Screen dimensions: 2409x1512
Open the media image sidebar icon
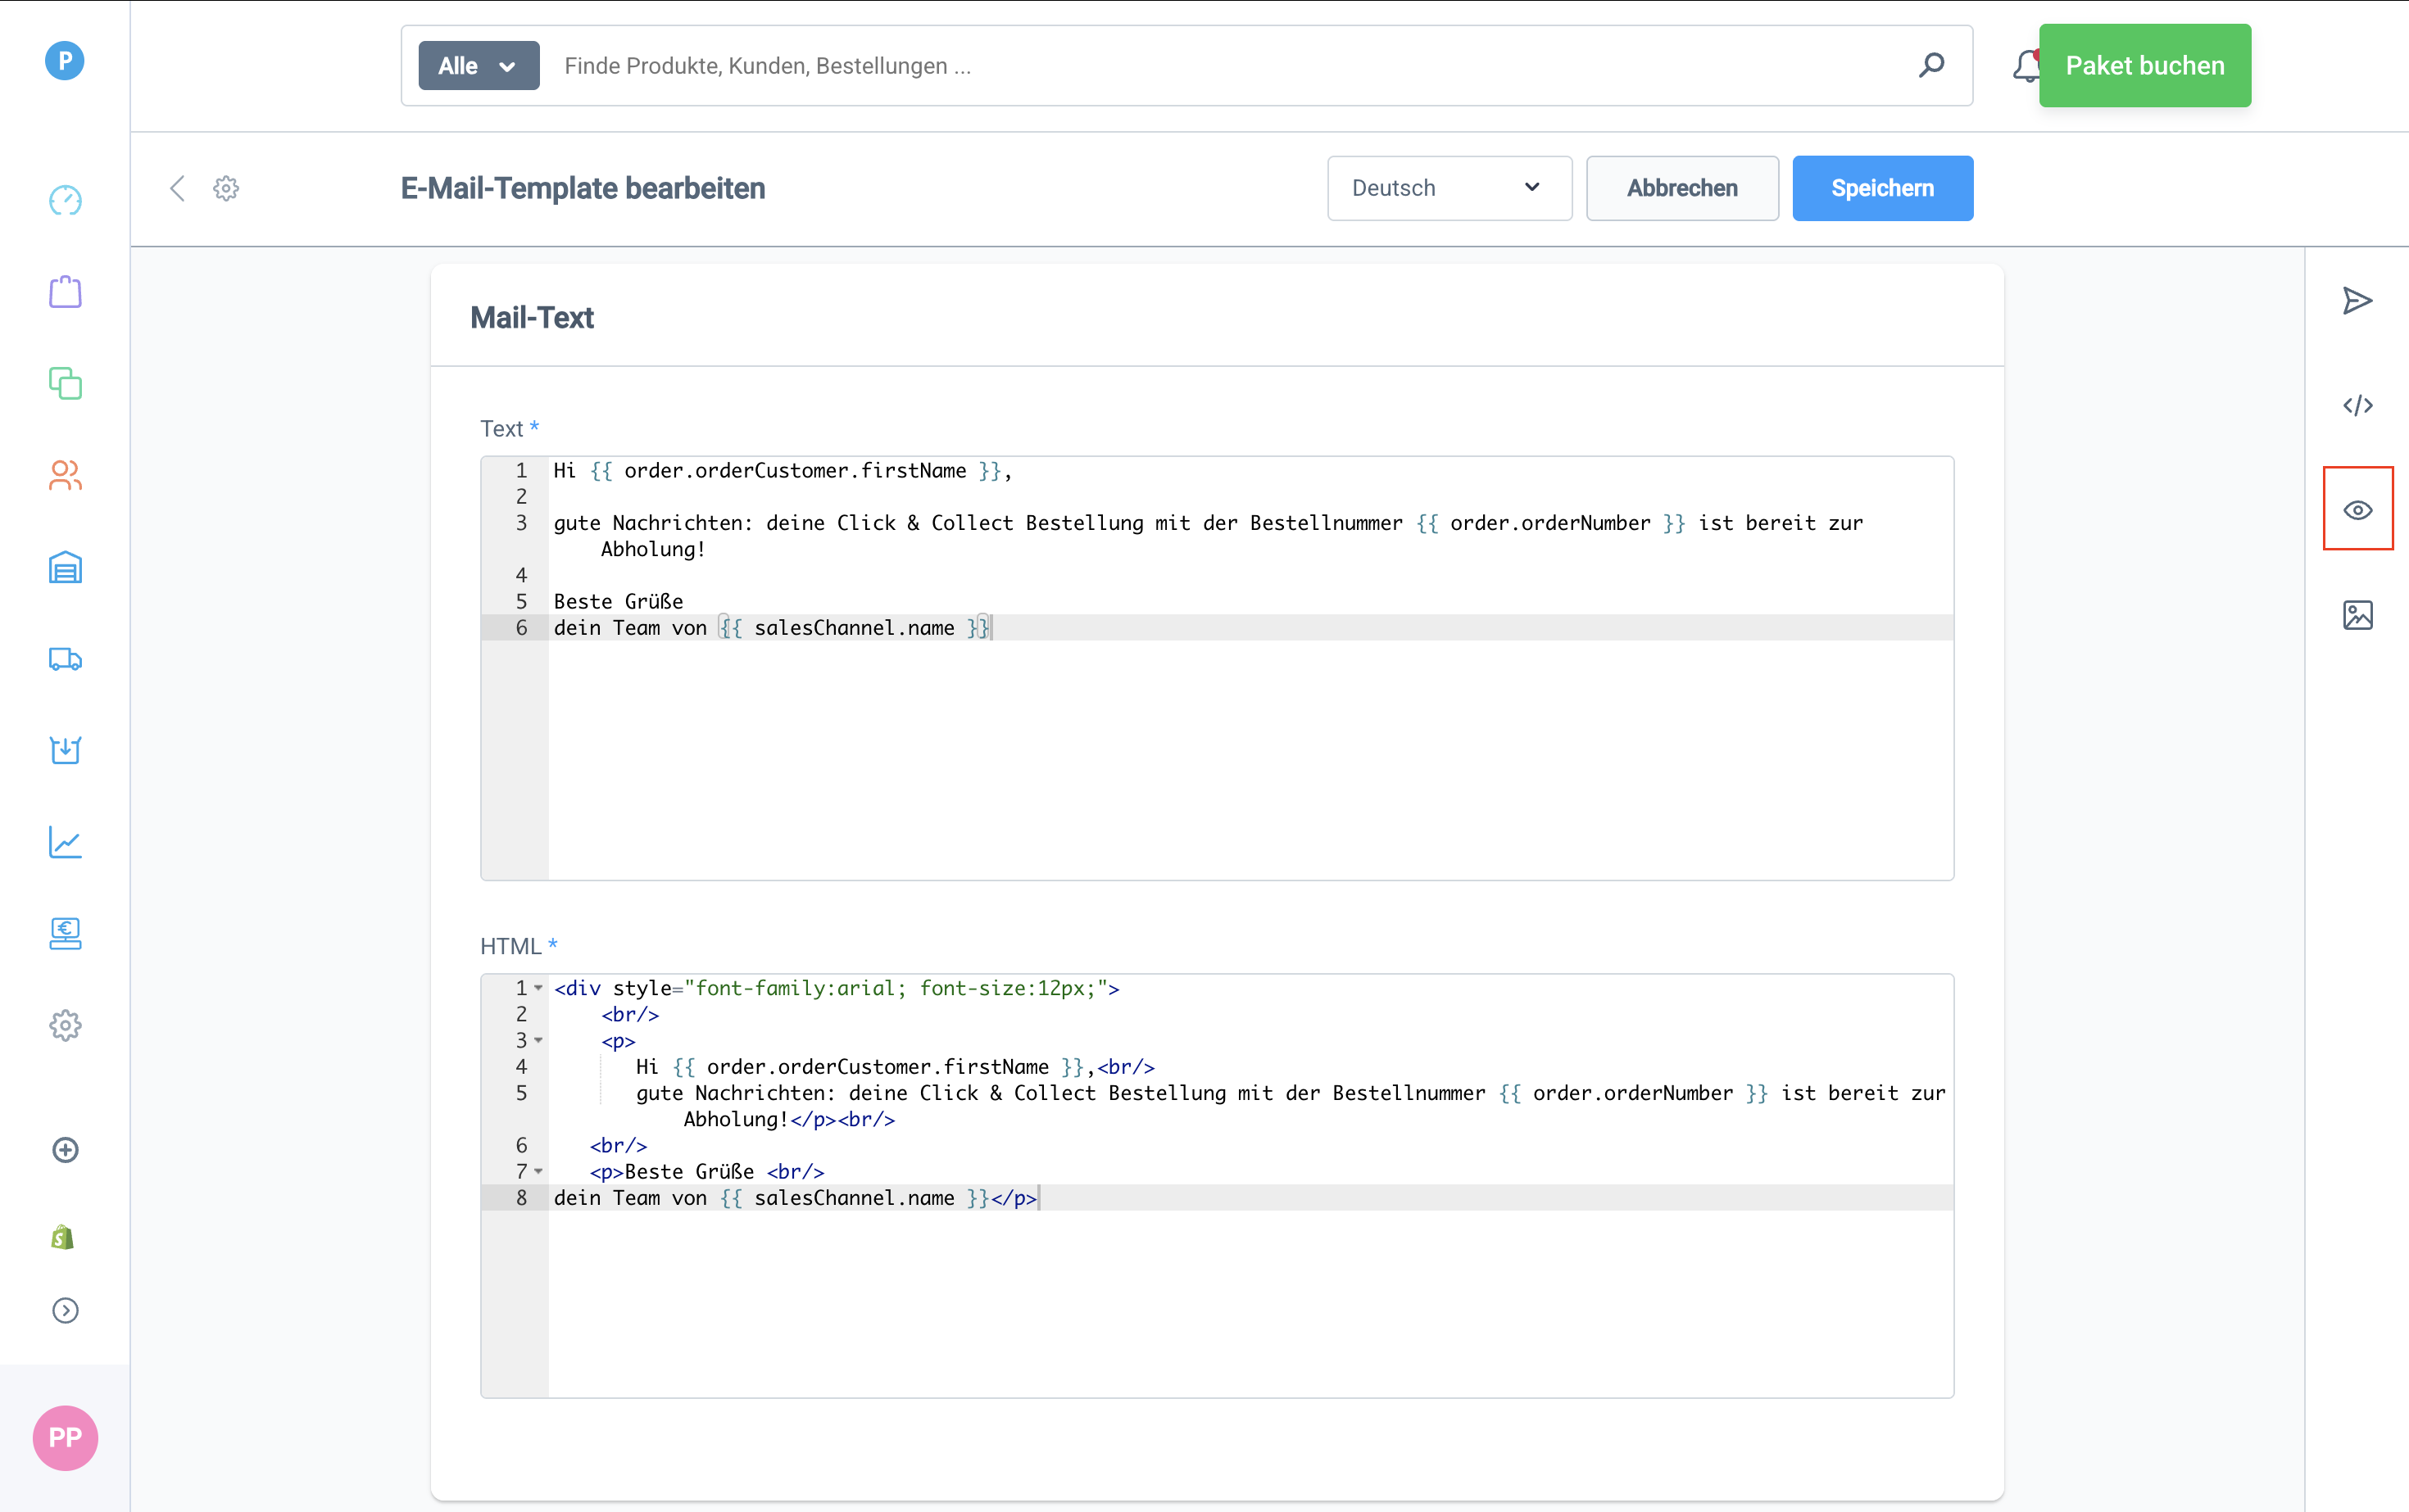2357,615
